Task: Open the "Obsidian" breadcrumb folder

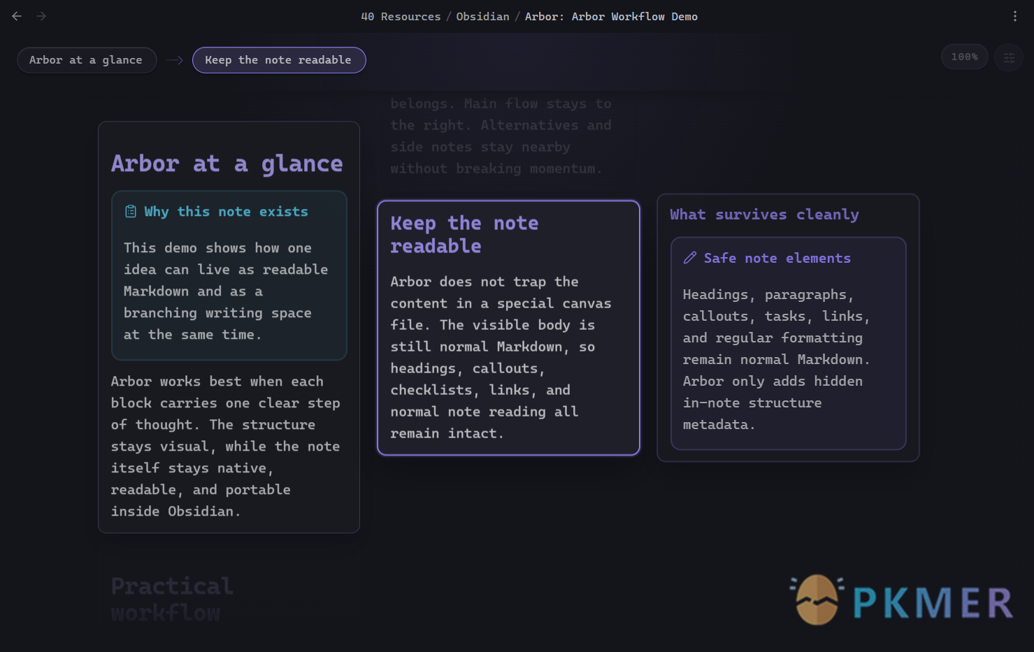Action: (482, 17)
